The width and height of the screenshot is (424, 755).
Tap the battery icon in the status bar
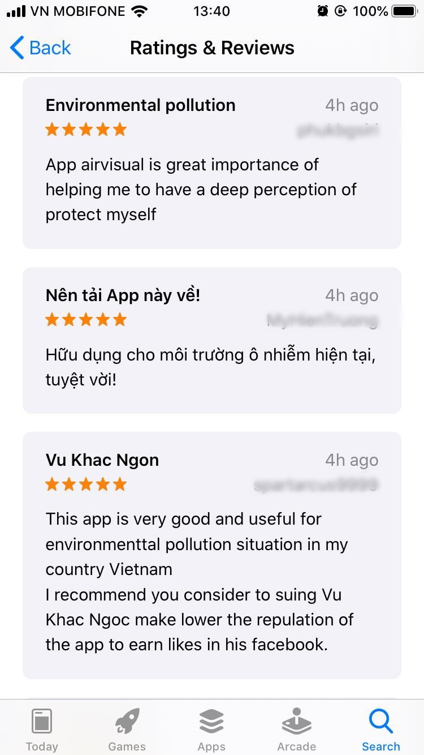click(405, 11)
